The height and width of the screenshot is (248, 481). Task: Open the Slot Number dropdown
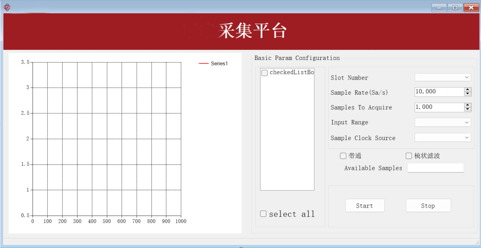(443, 77)
